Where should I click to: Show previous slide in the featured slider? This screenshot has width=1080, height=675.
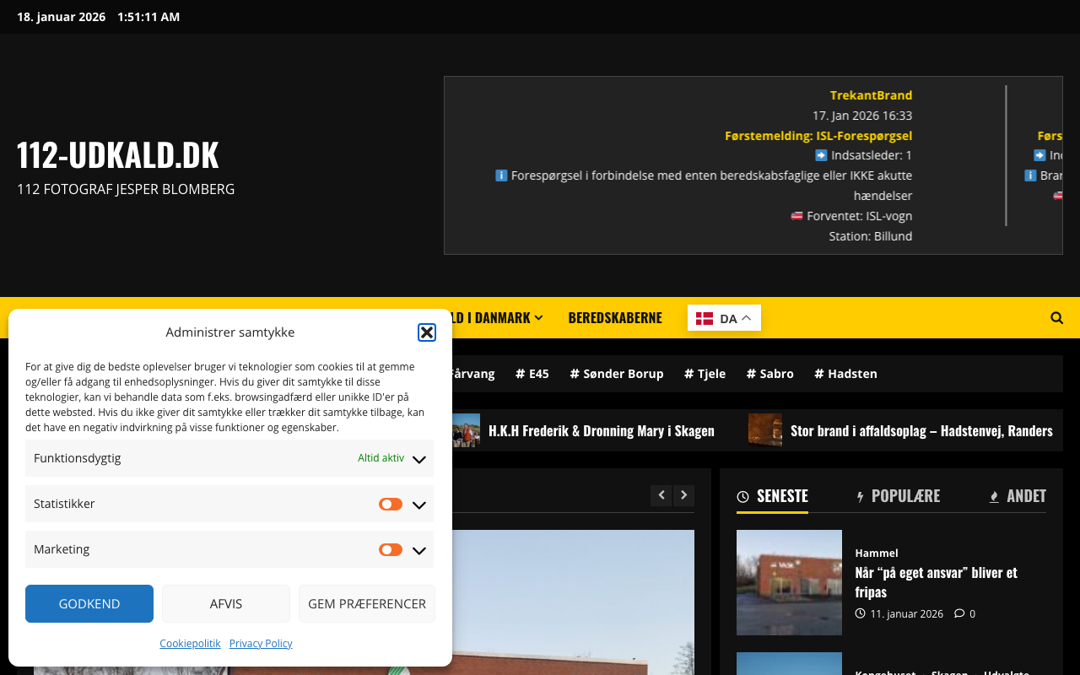[x=661, y=495]
